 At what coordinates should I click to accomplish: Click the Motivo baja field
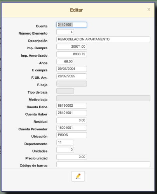tap(103, 98)
